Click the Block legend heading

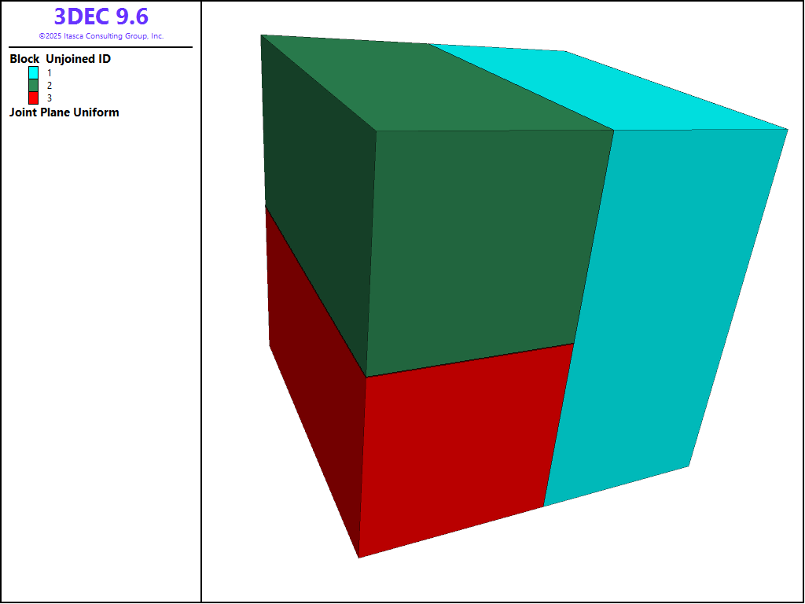coord(24,59)
